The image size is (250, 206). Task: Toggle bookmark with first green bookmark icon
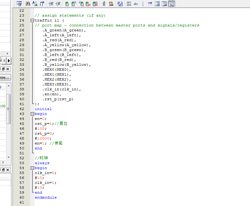point(67,4)
